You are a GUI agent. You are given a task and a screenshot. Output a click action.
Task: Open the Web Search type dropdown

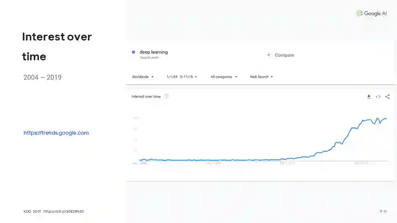pos(261,77)
